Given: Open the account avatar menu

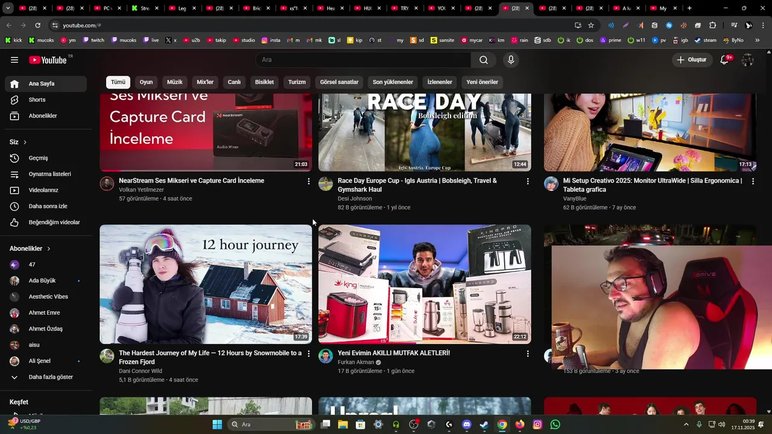Looking at the screenshot, I should click(x=748, y=60).
